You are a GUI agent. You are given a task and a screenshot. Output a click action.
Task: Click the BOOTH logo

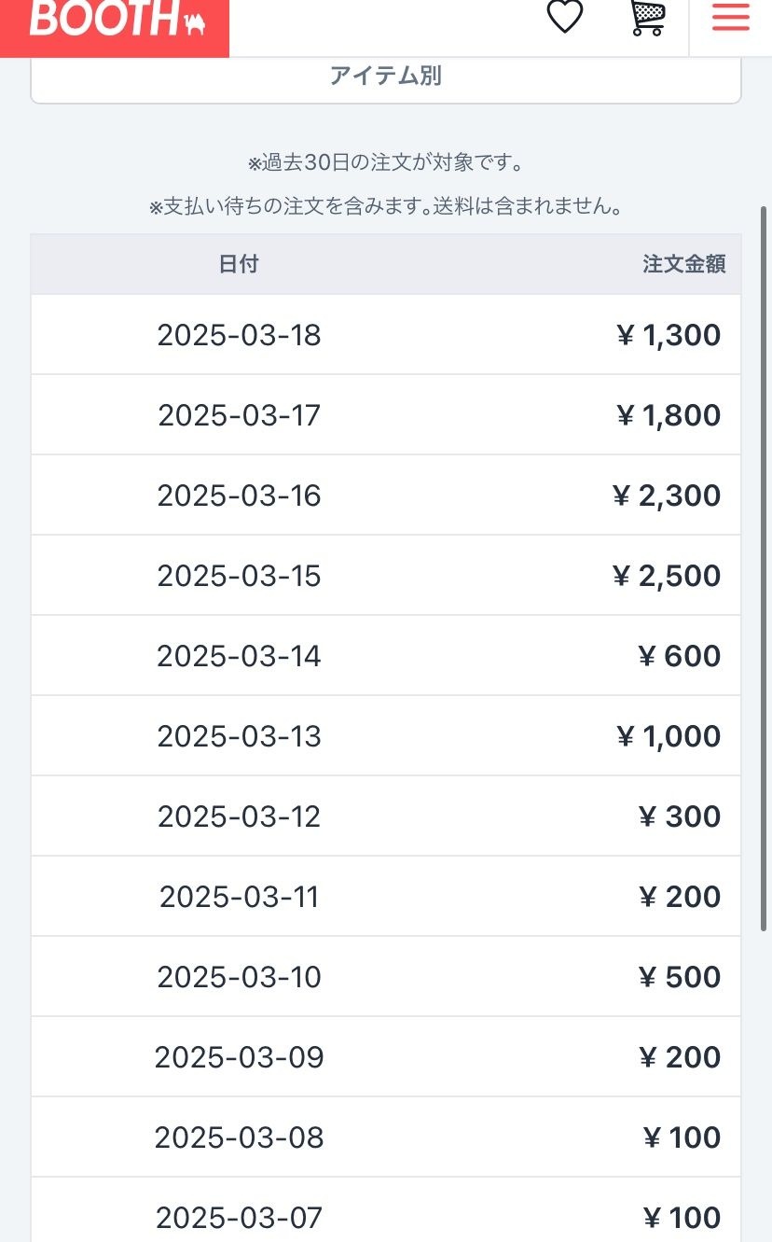[116, 19]
